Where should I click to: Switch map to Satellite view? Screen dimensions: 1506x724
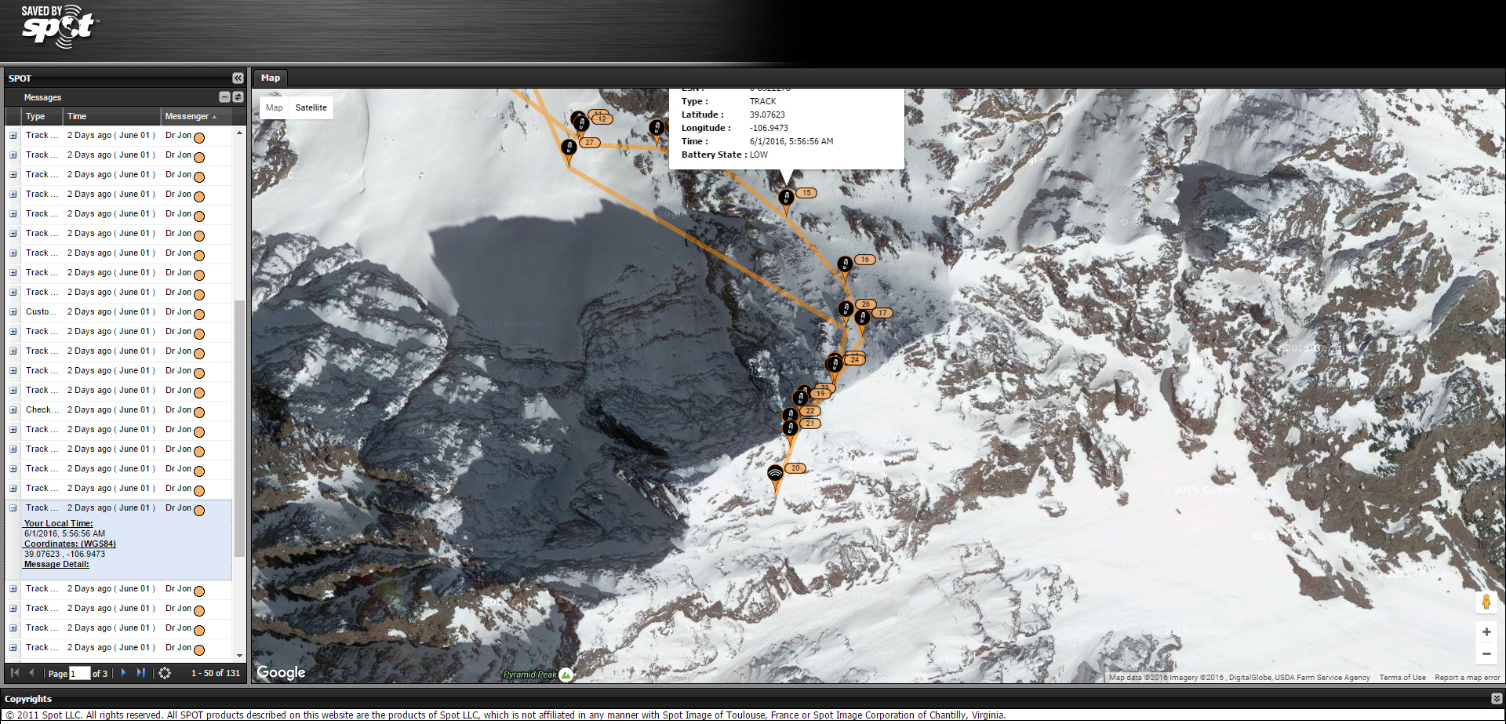click(x=311, y=107)
